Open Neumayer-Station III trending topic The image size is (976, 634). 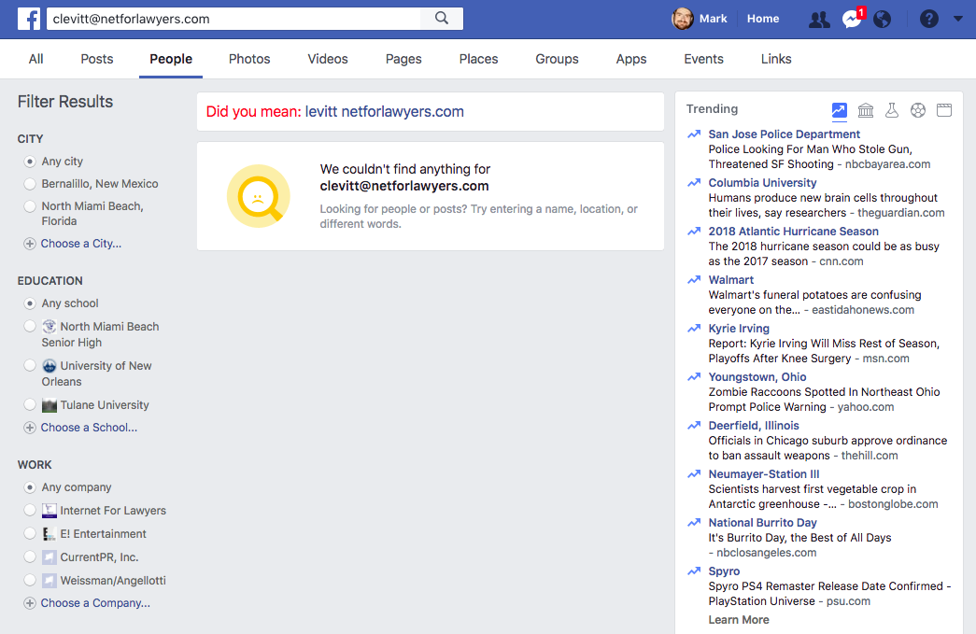click(x=763, y=473)
